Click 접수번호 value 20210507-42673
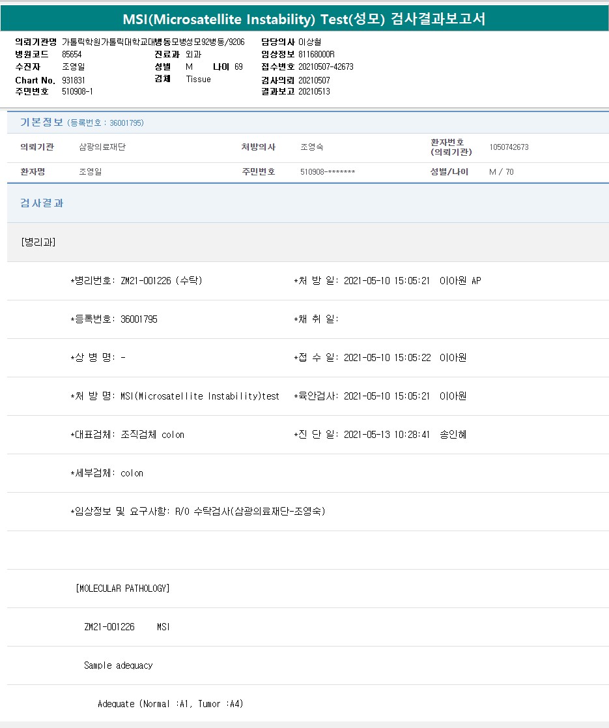 (326, 67)
